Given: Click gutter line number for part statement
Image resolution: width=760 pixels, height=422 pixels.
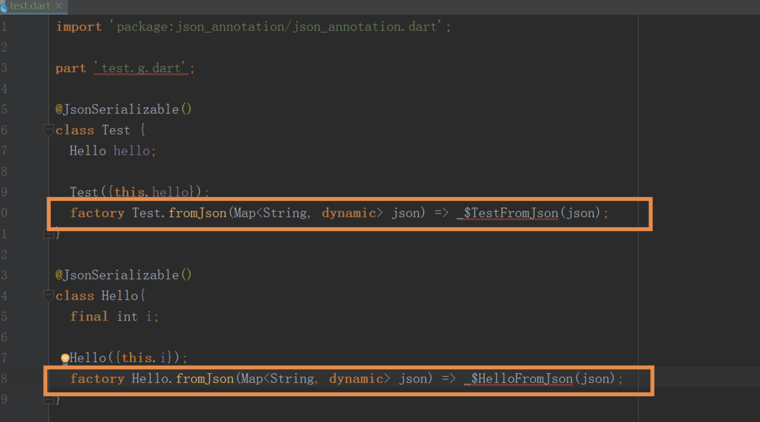Looking at the screenshot, I should pyautogui.click(x=4, y=68).
